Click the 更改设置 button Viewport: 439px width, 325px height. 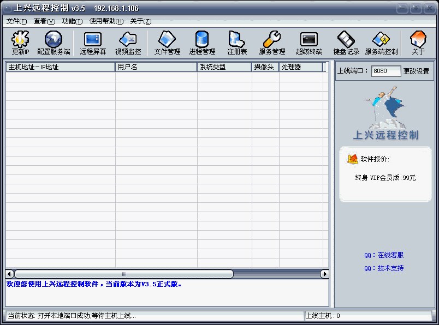pos(416,71)
